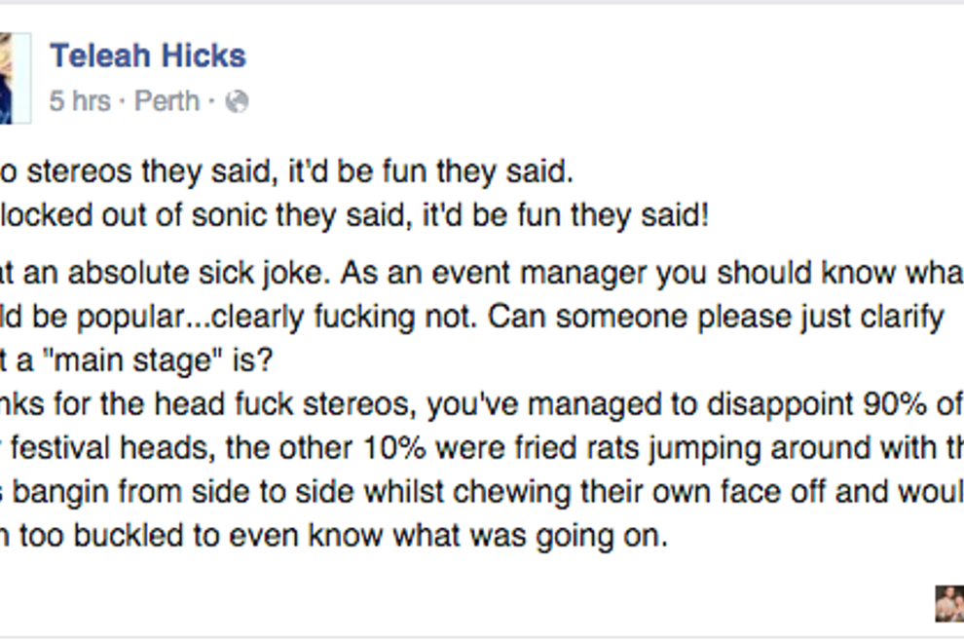The image size is (964, 643).
Task: Click the poster's profile picture
Action: click(x=14, y=78)
